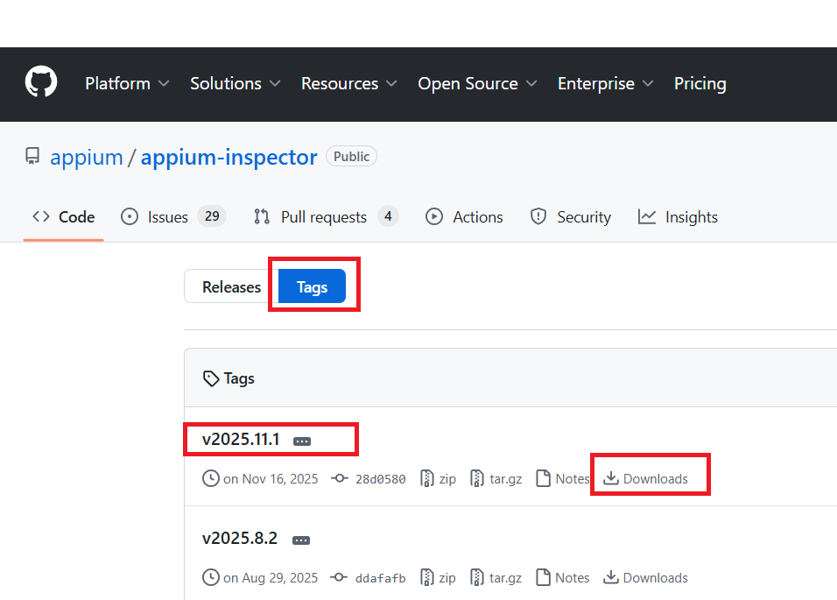The image size is (837, 600).
Task: Open the Platform dropdown menu
Action: click(127, 84)
